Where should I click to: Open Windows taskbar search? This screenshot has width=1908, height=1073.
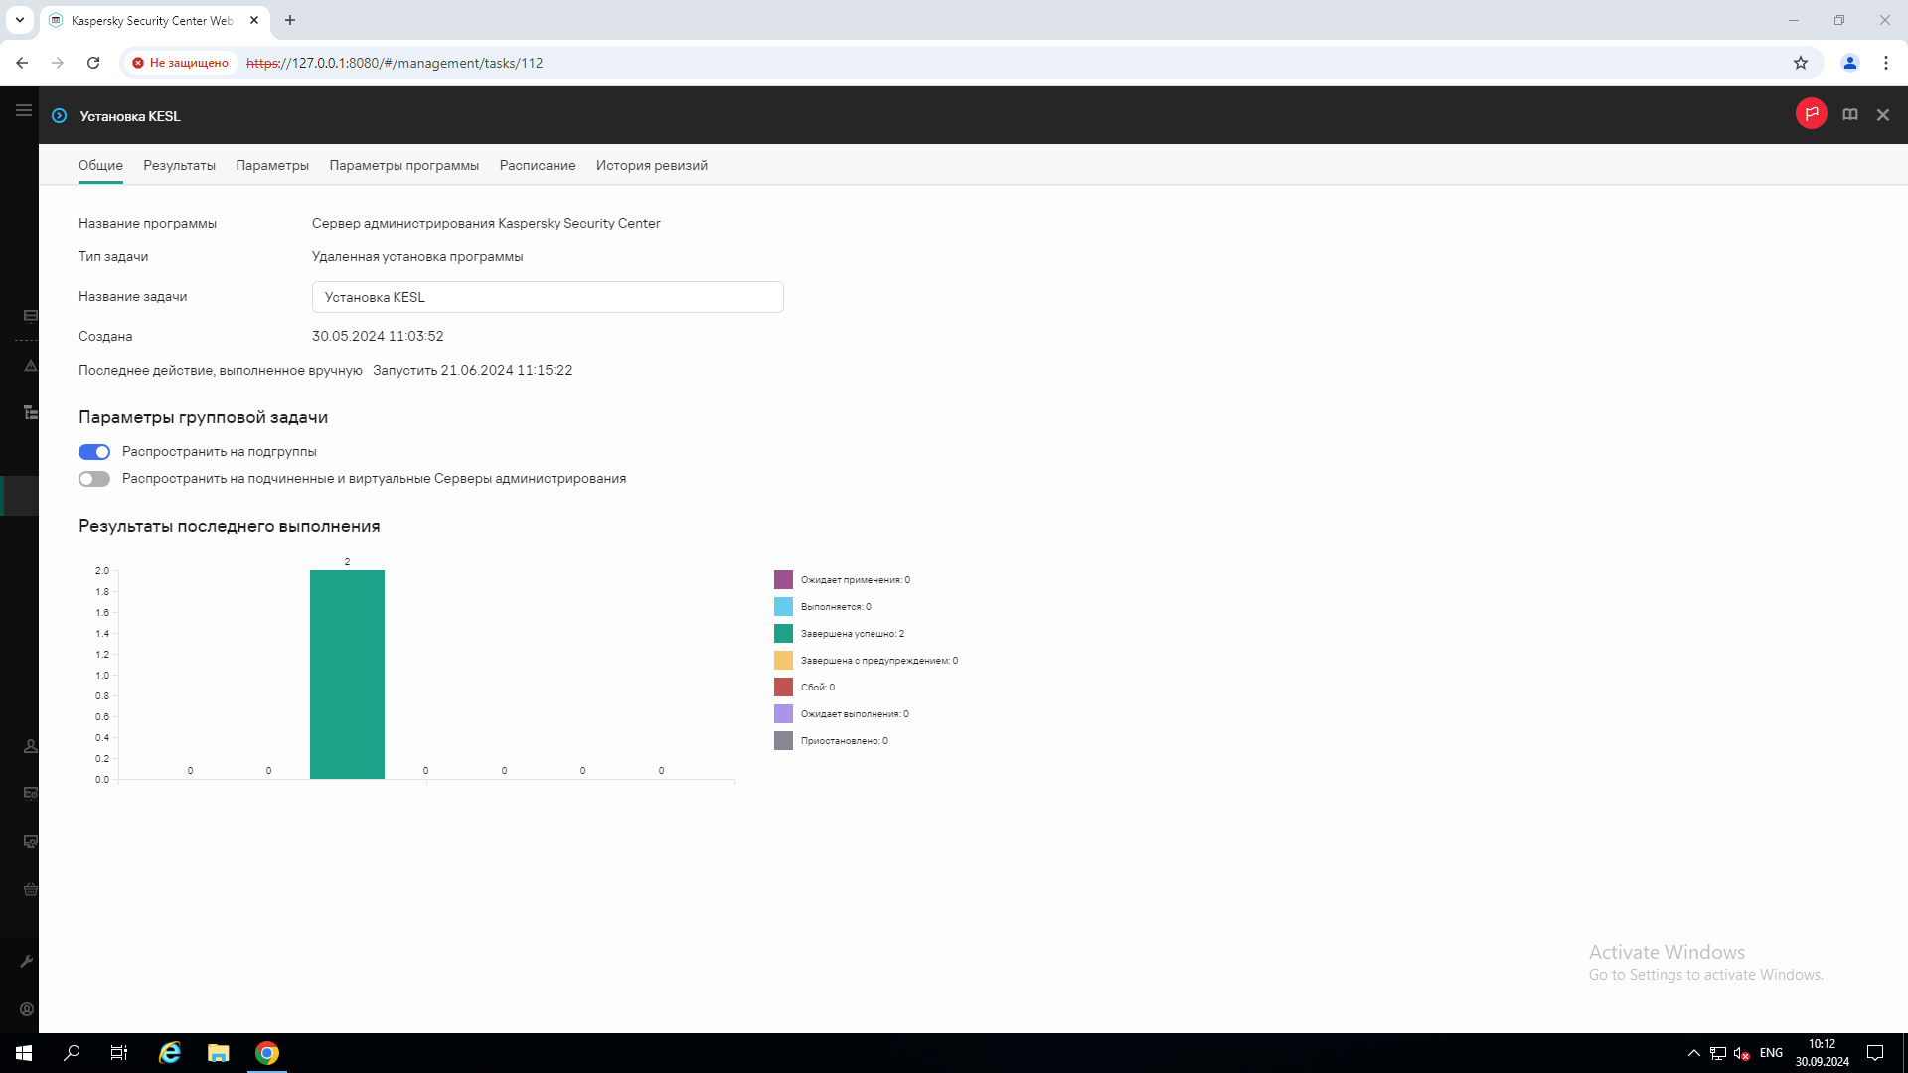(72, 1053)
